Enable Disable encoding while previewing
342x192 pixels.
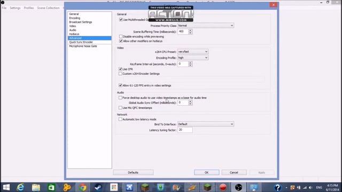coord(121,36)
